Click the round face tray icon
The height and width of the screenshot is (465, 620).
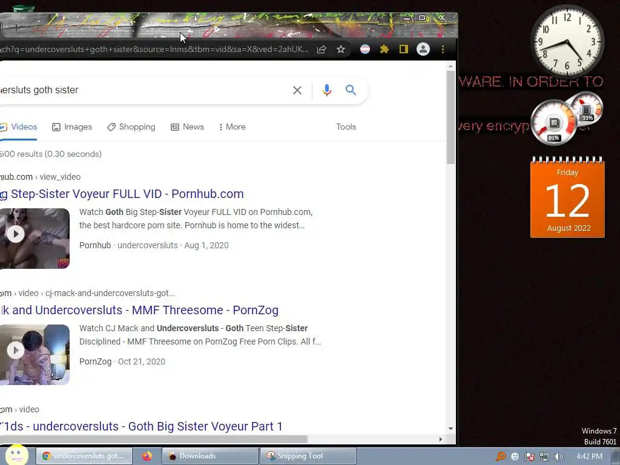[515, 457]
